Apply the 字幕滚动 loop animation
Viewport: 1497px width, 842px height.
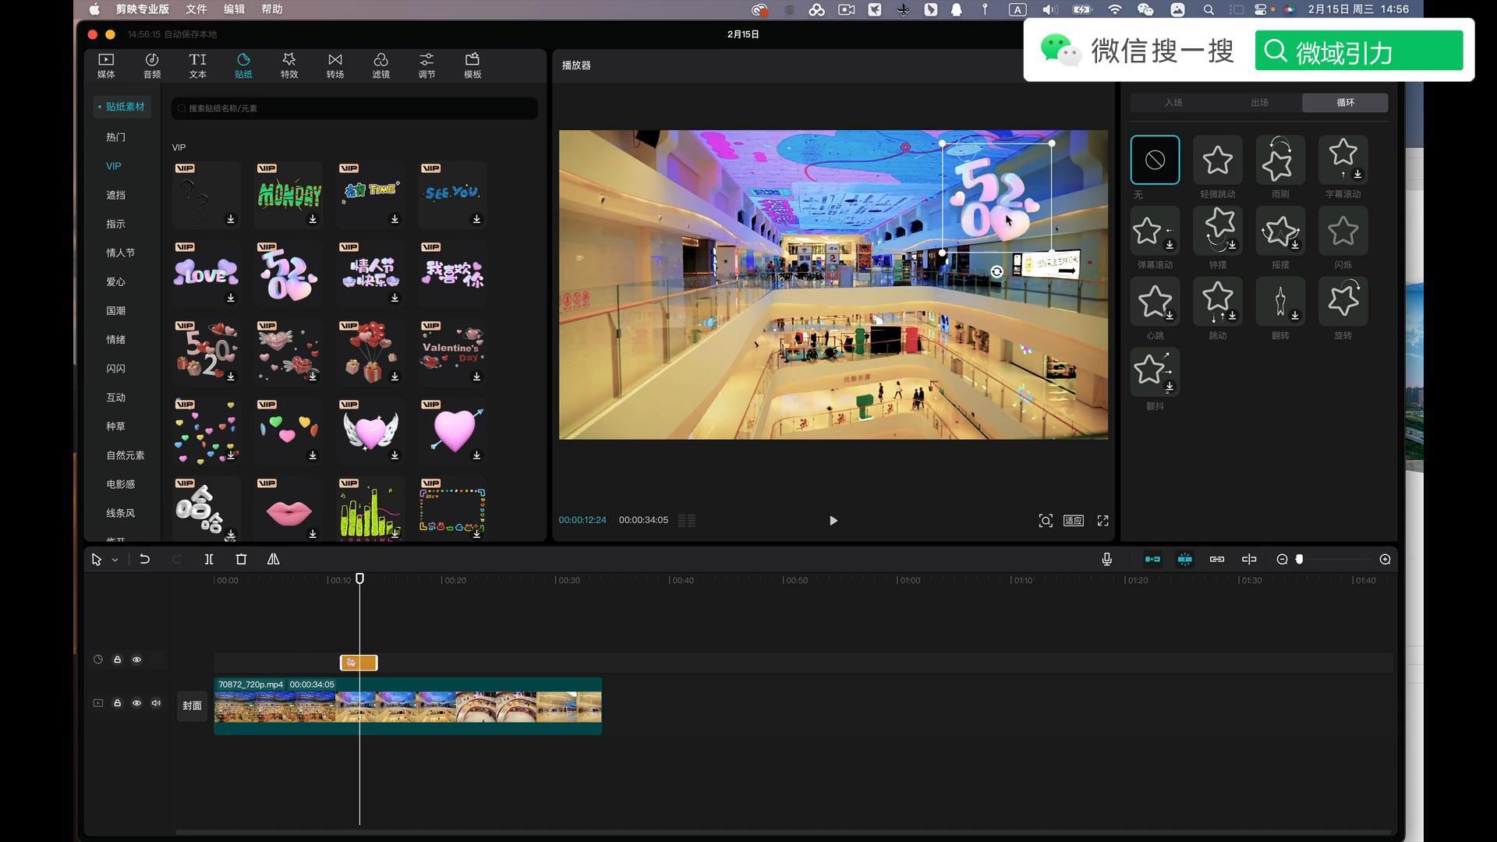pyautogui.click(x=1343, y=160)
